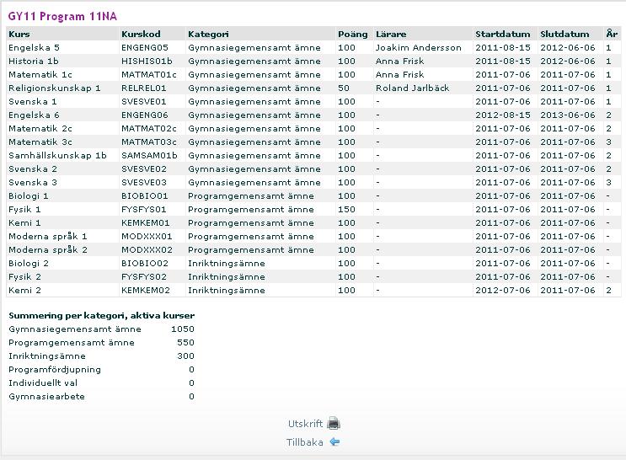The image size is (626, 460).
Task: Select the Samhällskunskap 1b course name
Action: tap(57, 155)
